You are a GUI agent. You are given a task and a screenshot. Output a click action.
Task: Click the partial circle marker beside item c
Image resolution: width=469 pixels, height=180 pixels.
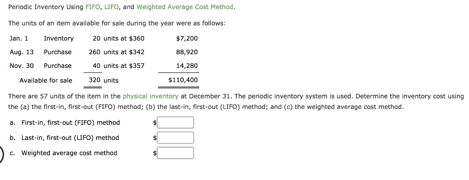(x=2, y=154)
